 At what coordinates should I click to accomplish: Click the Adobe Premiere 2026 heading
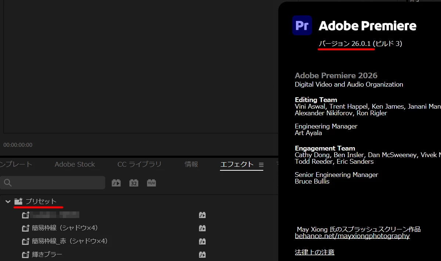[336, 76]
